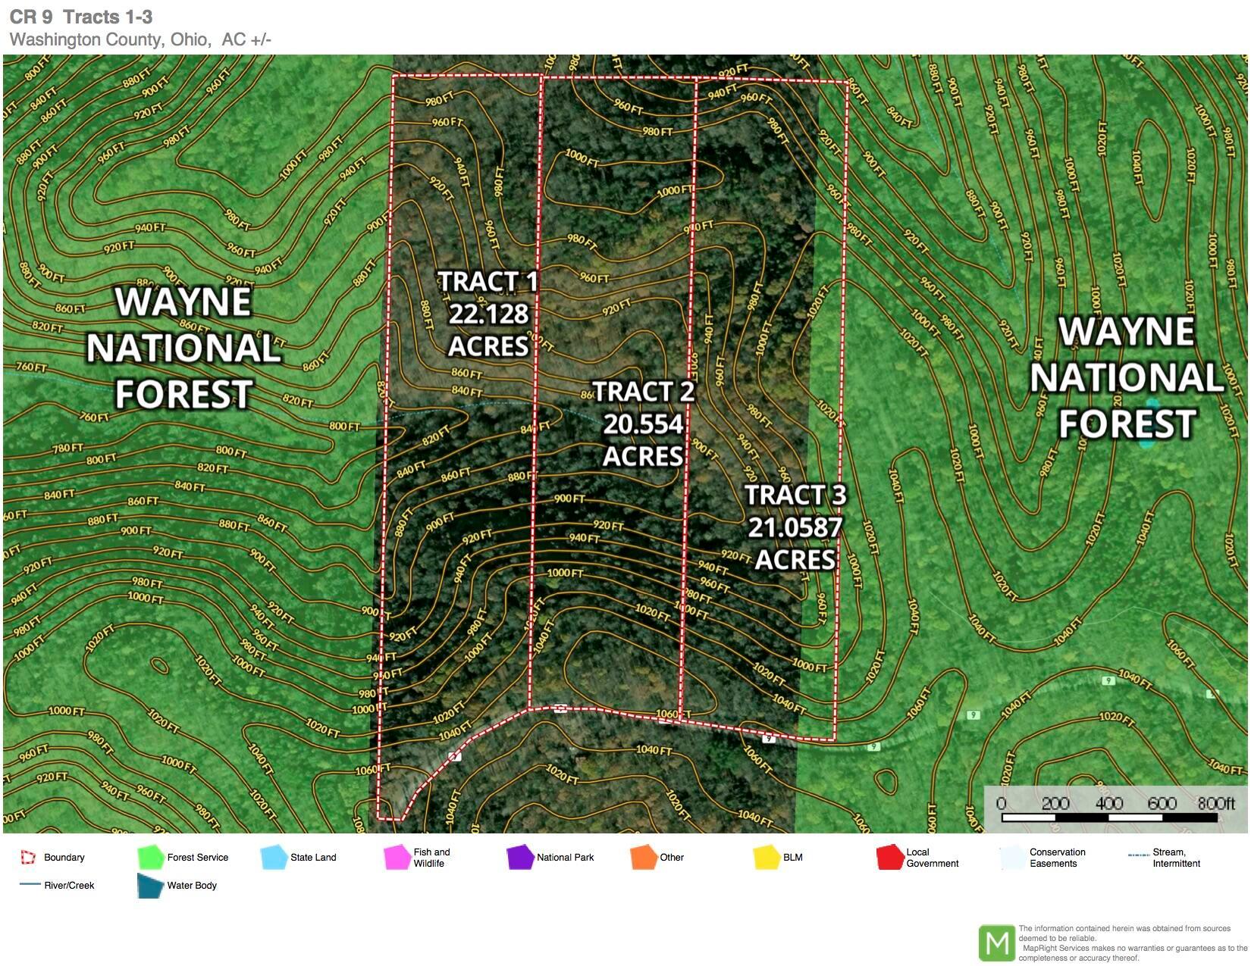This screenshot has width=1251, height=966.
Task: Click the "State Land" legend label
Action: click(313, 858)
